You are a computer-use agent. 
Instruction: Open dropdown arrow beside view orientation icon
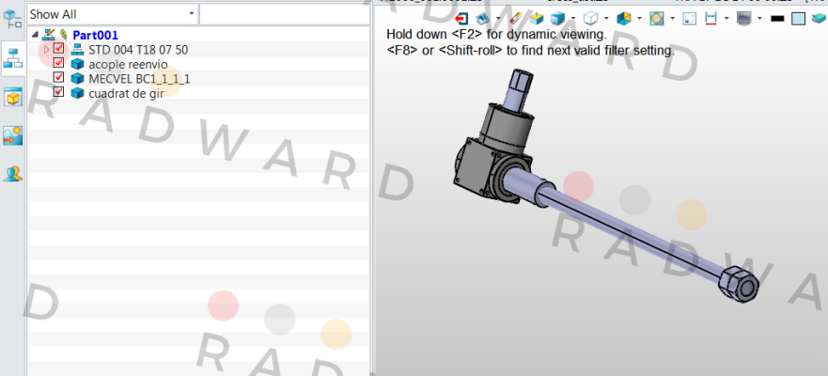(x=498, y=19)
